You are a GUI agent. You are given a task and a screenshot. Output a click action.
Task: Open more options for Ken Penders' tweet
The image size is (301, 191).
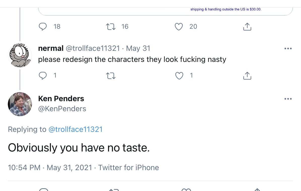(288, 99)
